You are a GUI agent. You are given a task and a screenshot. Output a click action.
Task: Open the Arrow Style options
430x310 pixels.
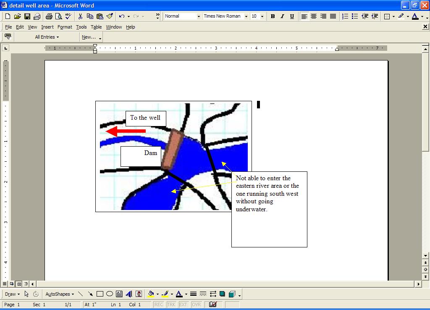click(213, 294)
